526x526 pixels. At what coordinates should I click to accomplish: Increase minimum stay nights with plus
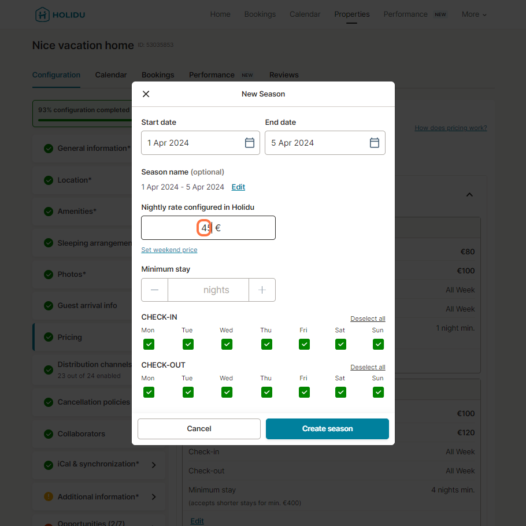pyautogui.click(x=262, y=290)
